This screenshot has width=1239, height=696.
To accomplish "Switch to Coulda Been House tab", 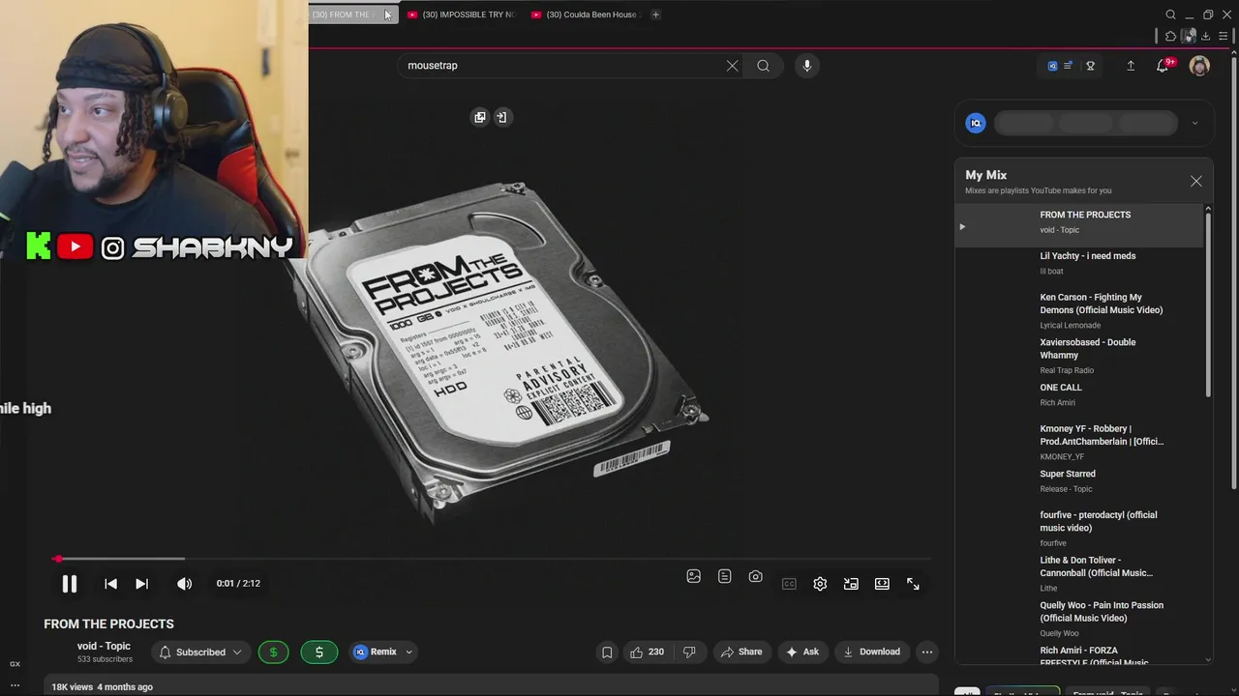I will [x=585, y=14].
